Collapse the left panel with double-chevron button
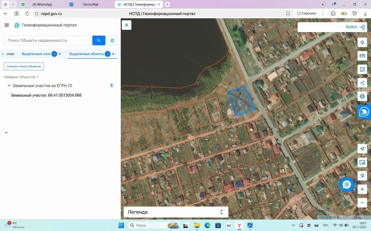Viewport: 371px width, 231px height. click(127, 25)
